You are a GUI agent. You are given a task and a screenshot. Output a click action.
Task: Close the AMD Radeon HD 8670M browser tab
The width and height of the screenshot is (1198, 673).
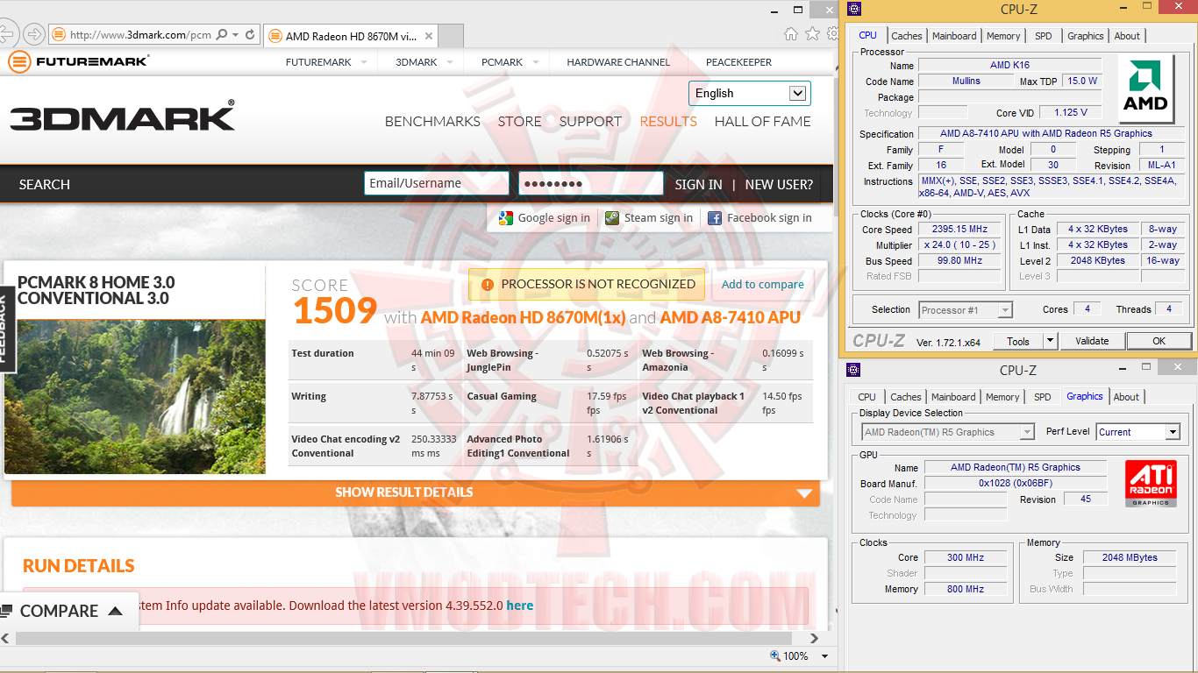coord(427,36)
